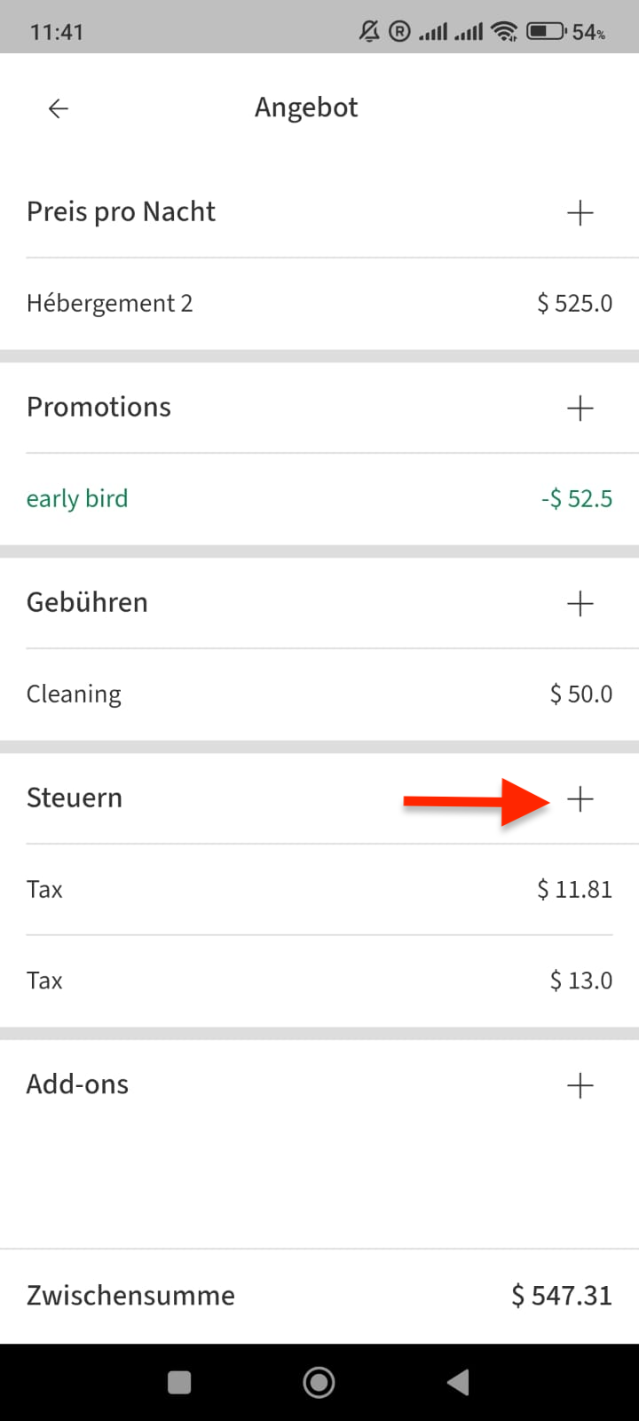Add a new Gebühren fee entry
This screenshot has width=639, height=1421.
(x=580, y=603)
